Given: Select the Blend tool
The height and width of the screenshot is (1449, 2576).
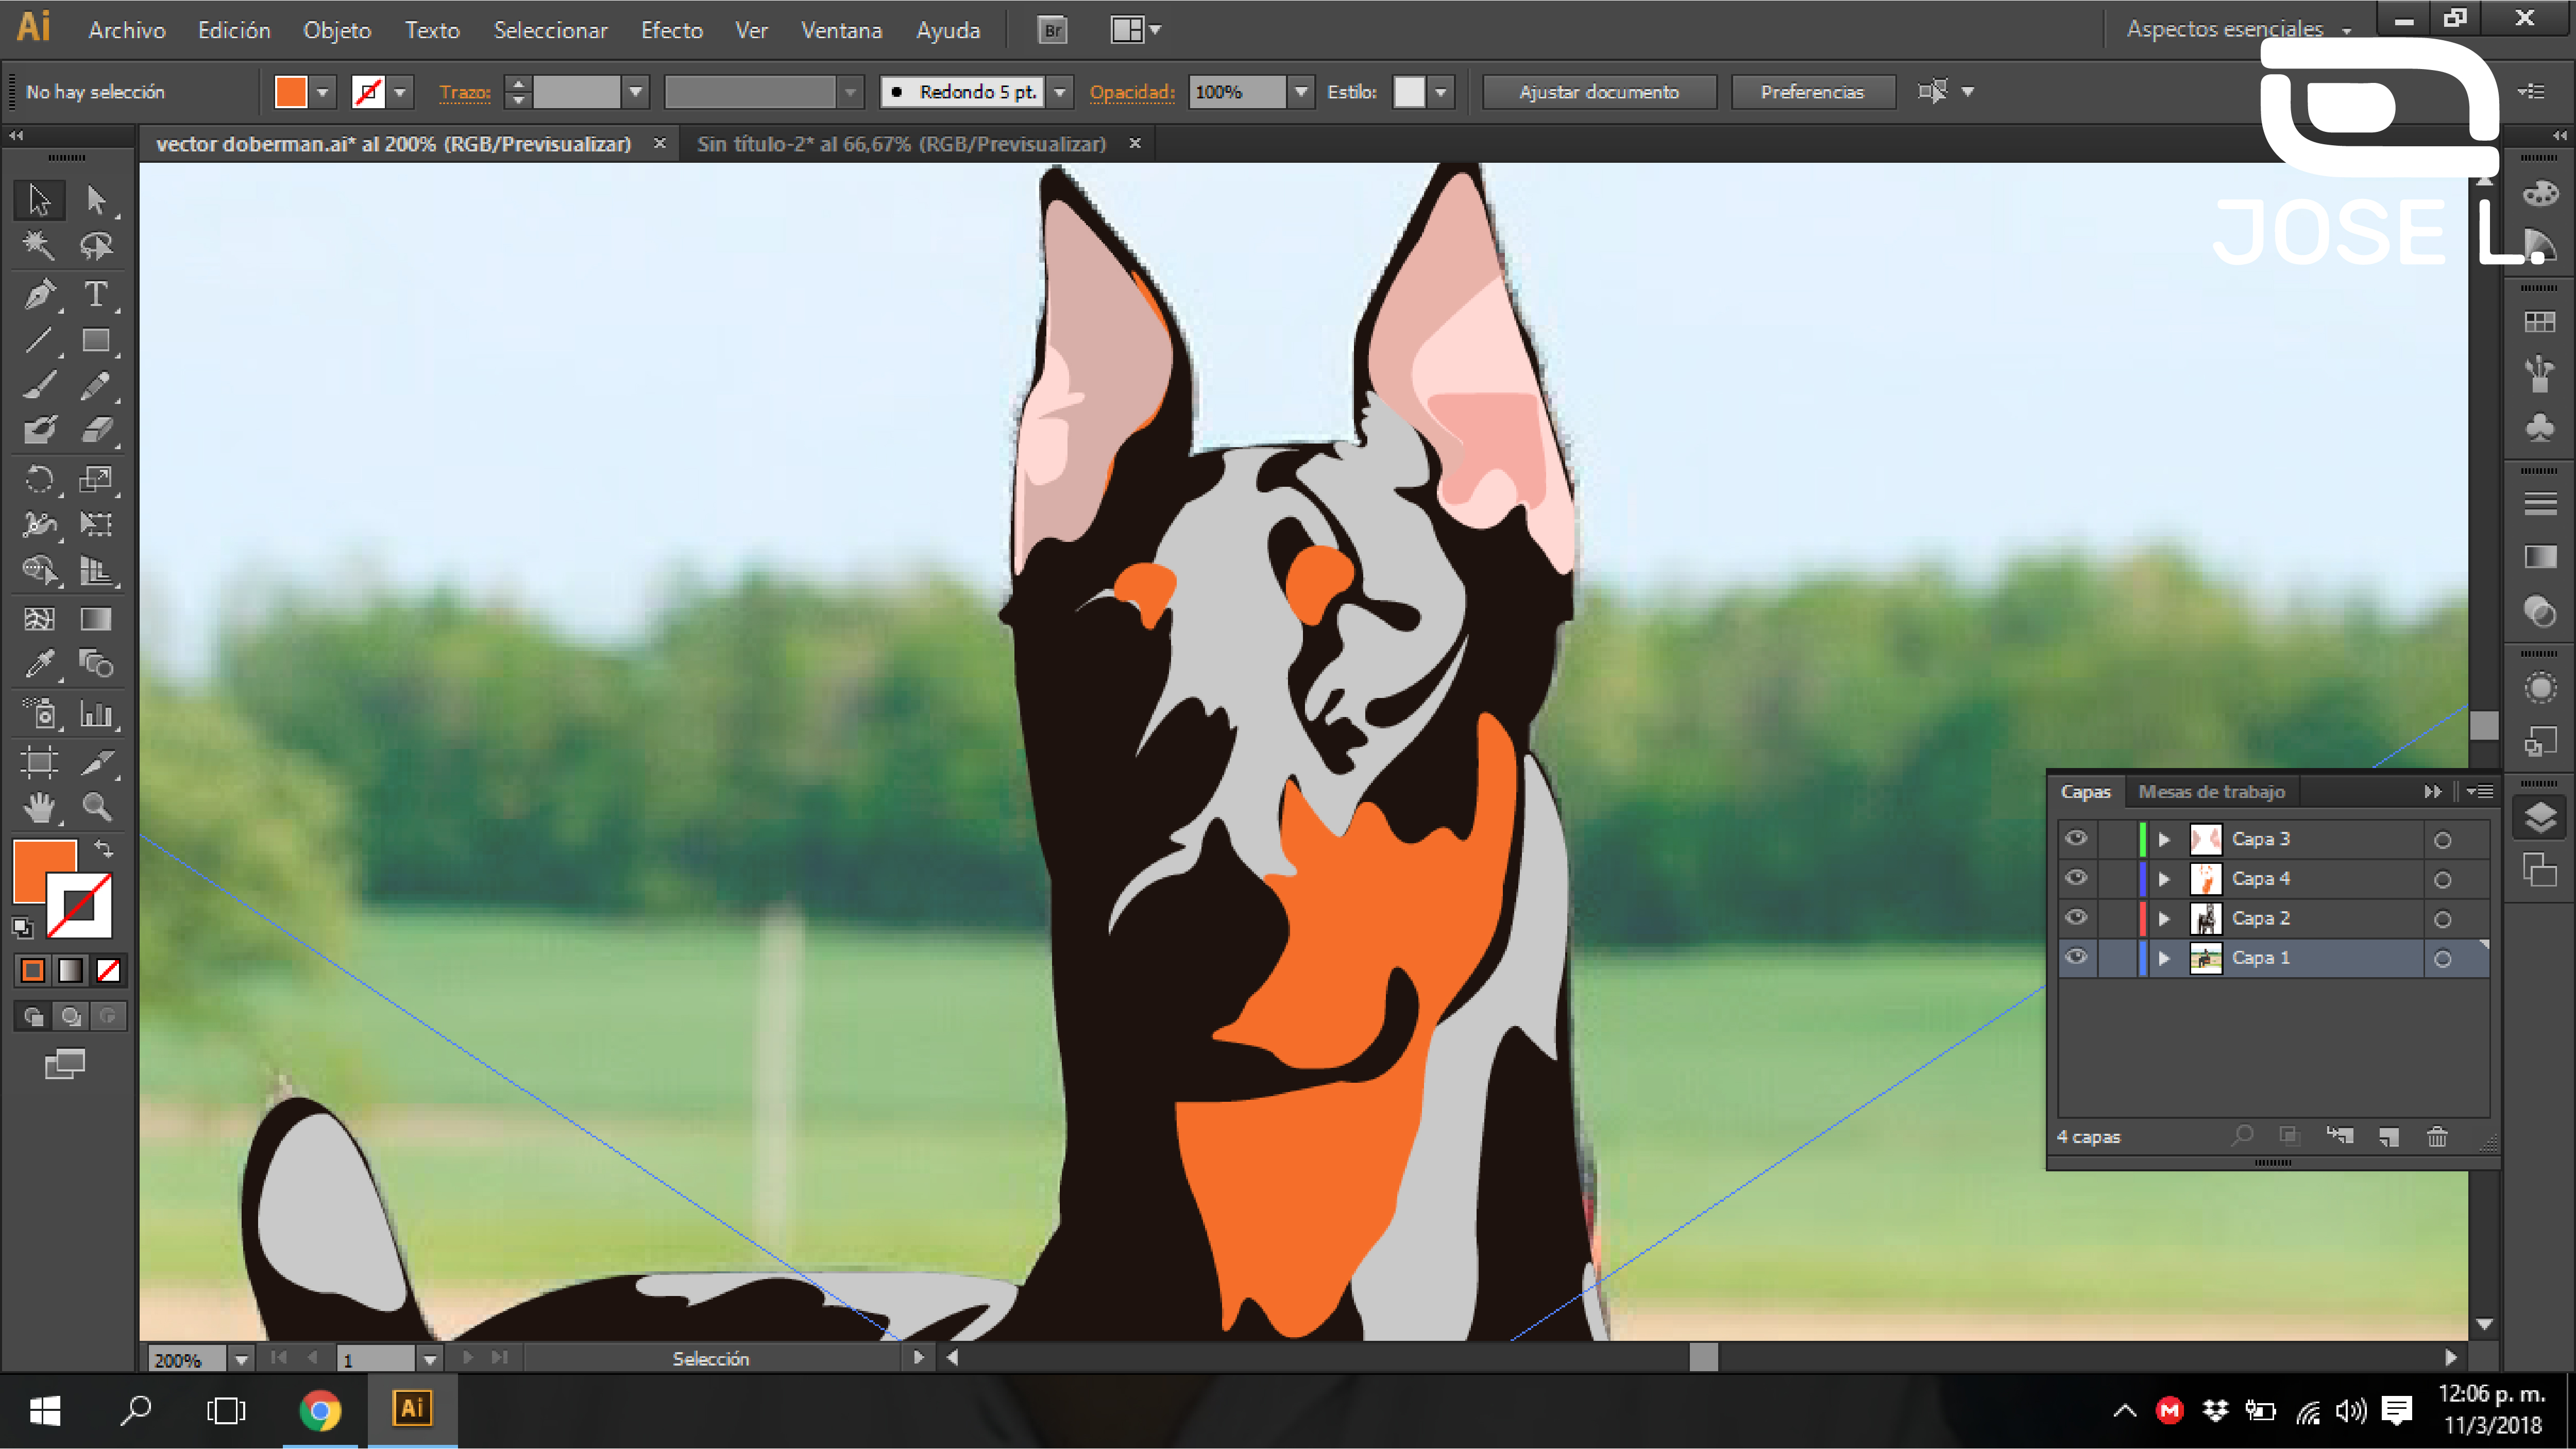Looking at the screenshot, I should (x=96, y=664).
